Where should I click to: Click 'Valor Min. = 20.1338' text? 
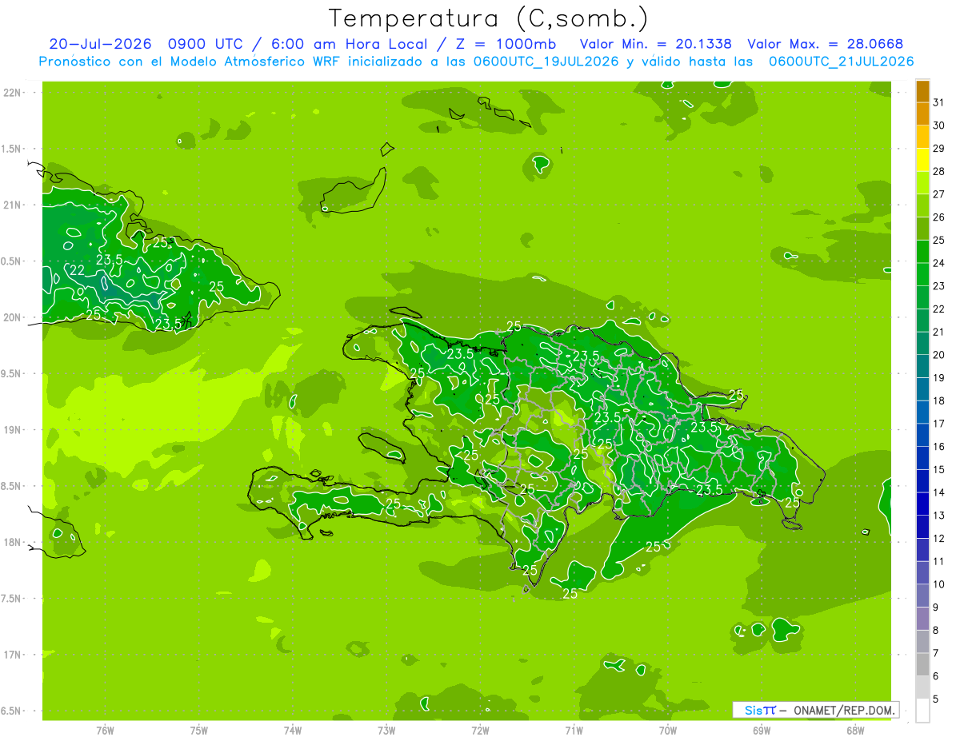click(x=655, y=44)
